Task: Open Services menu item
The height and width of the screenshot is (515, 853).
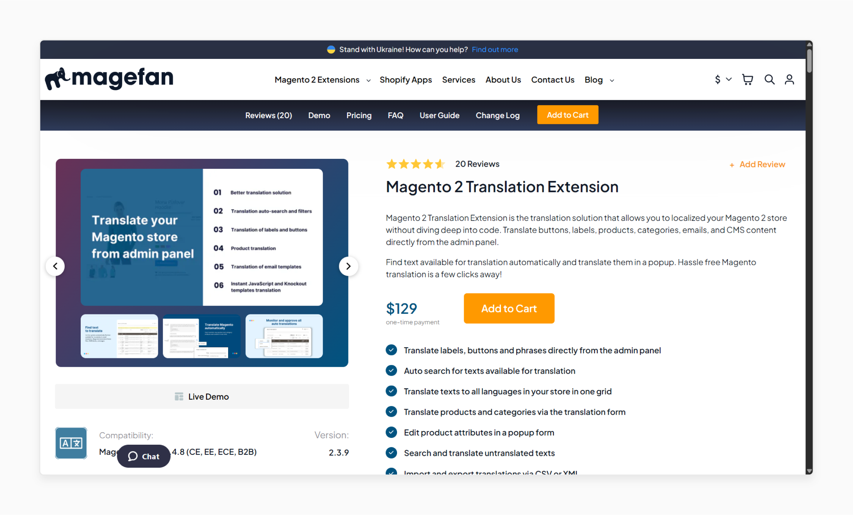Action: (458, 80)
